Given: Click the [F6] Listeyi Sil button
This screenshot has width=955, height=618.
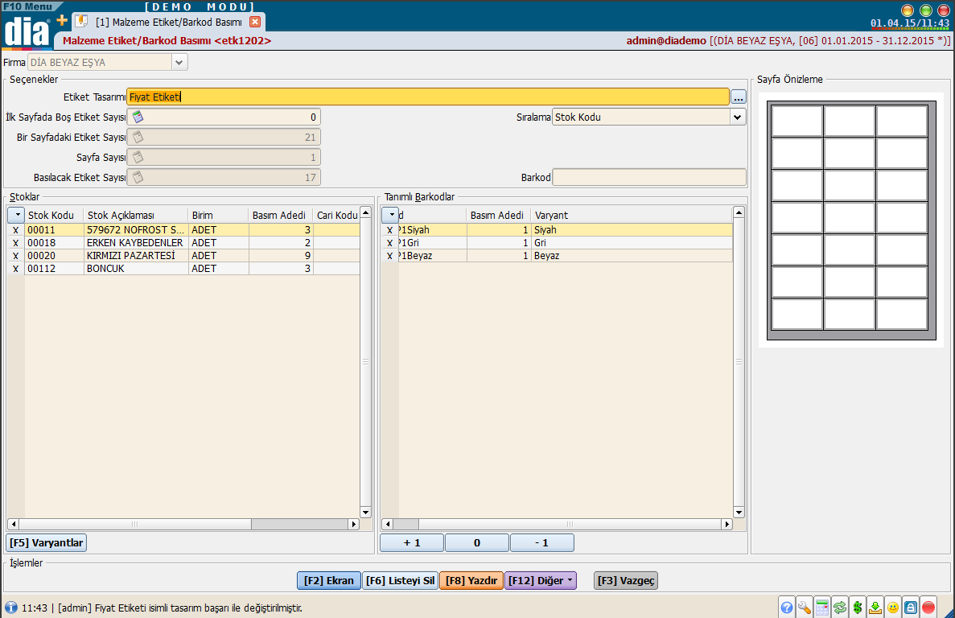Looking at the screenshot, I should pyautogui.click(x=400, y=580).
